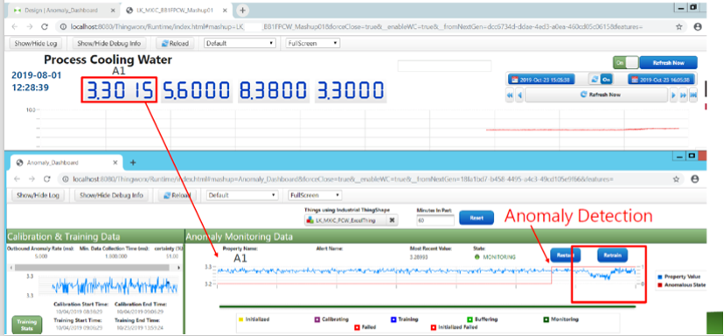This screenshot has height=336, width=724.
Task: Step forward one interval with the right arrow
Action: (673, 95)
